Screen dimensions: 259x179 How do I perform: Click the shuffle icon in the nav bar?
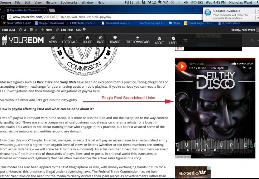(x=185, y=40)
